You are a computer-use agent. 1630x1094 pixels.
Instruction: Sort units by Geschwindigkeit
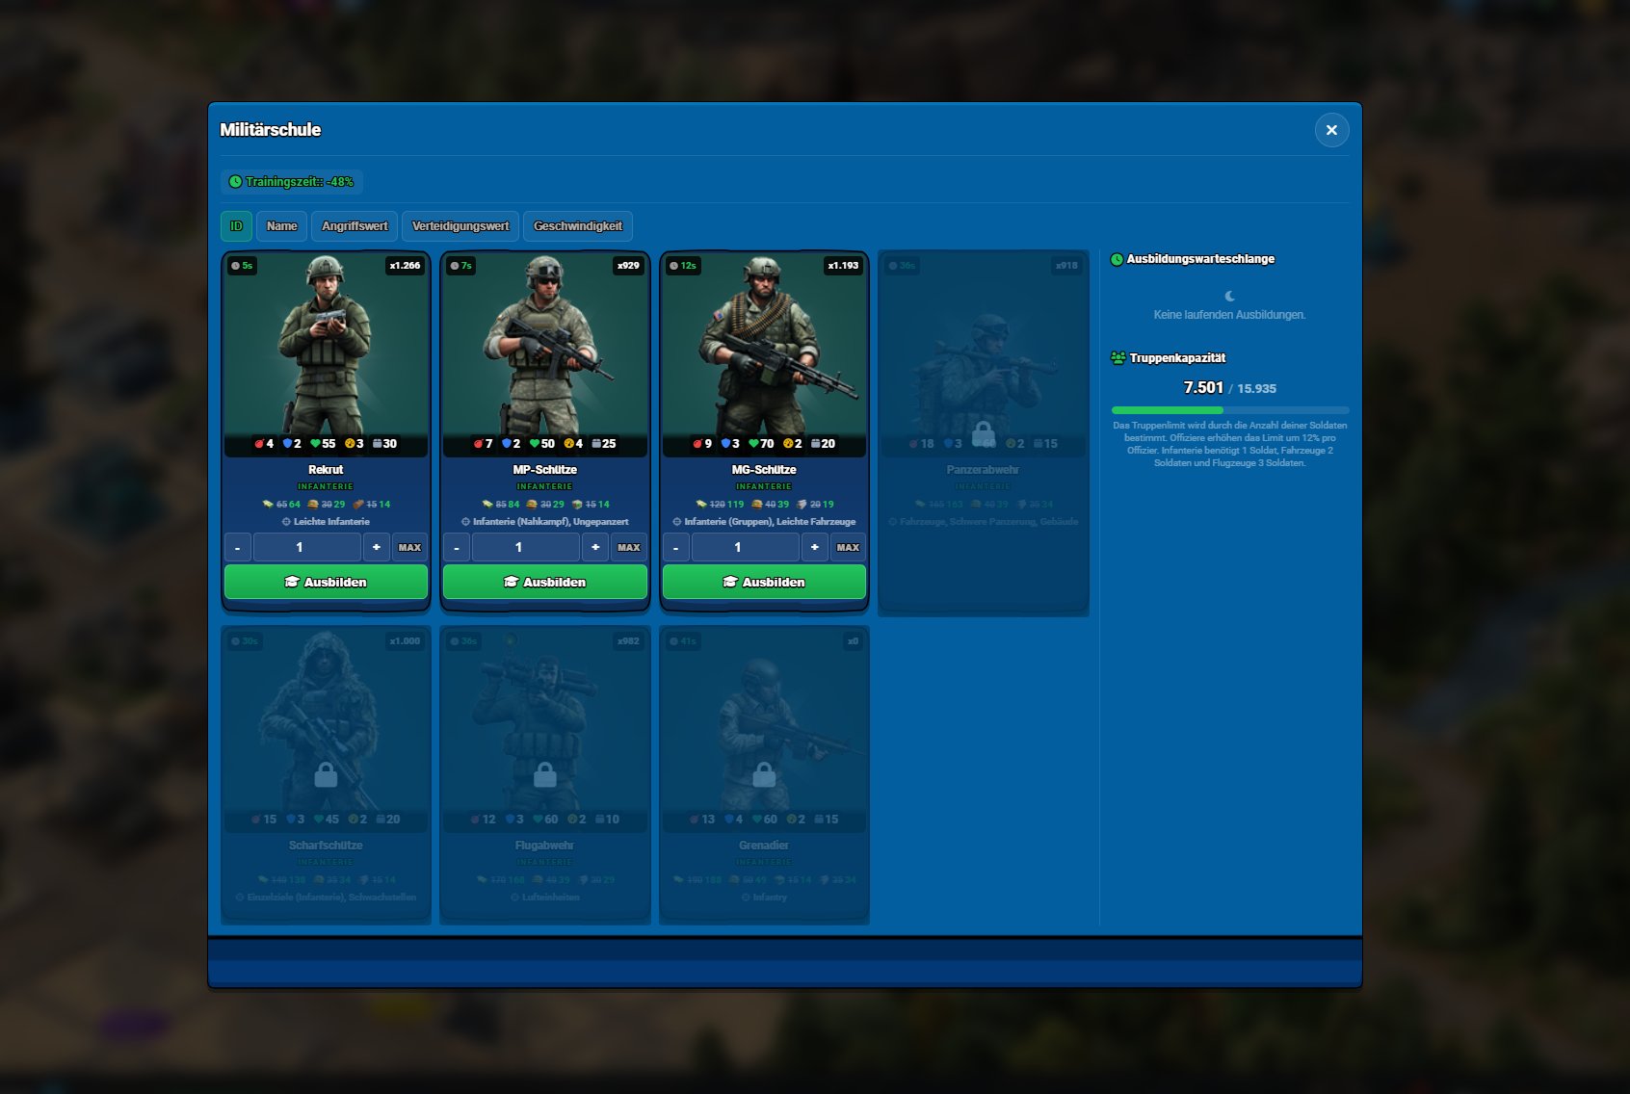(577, 226)
